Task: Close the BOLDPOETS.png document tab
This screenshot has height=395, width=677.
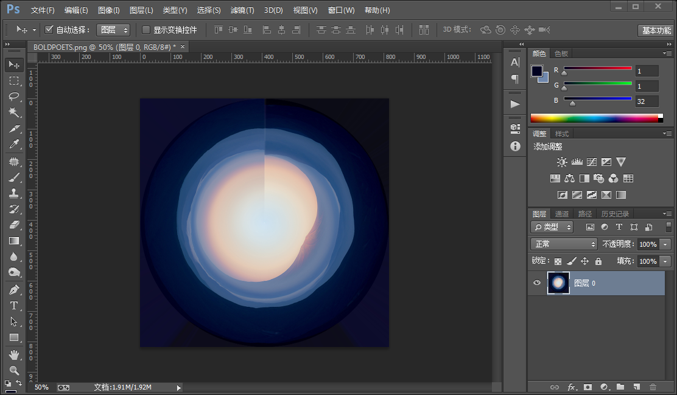Action: click(x=183, y=47)
